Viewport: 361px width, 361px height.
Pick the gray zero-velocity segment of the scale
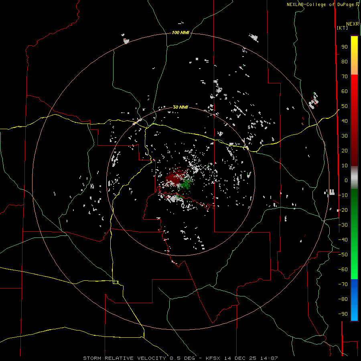point(354,178)
